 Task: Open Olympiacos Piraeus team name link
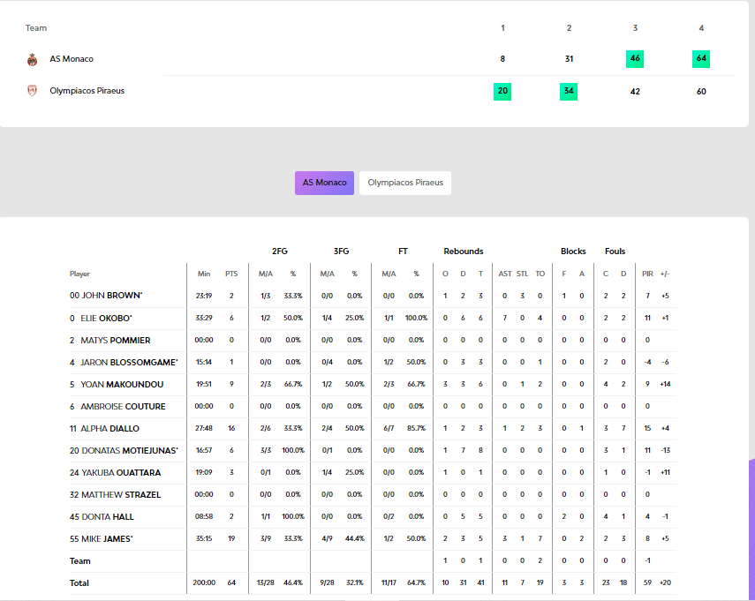point(87,90)
